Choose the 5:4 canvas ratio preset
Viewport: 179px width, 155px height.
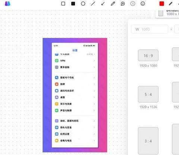[x=148, y=94]
